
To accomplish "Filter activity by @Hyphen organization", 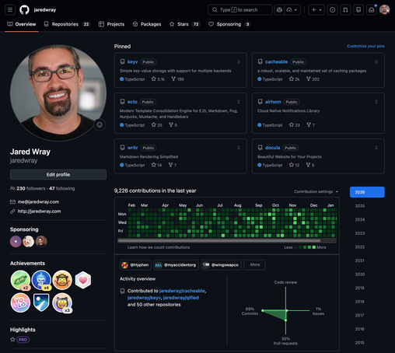I will pos(135,265).
